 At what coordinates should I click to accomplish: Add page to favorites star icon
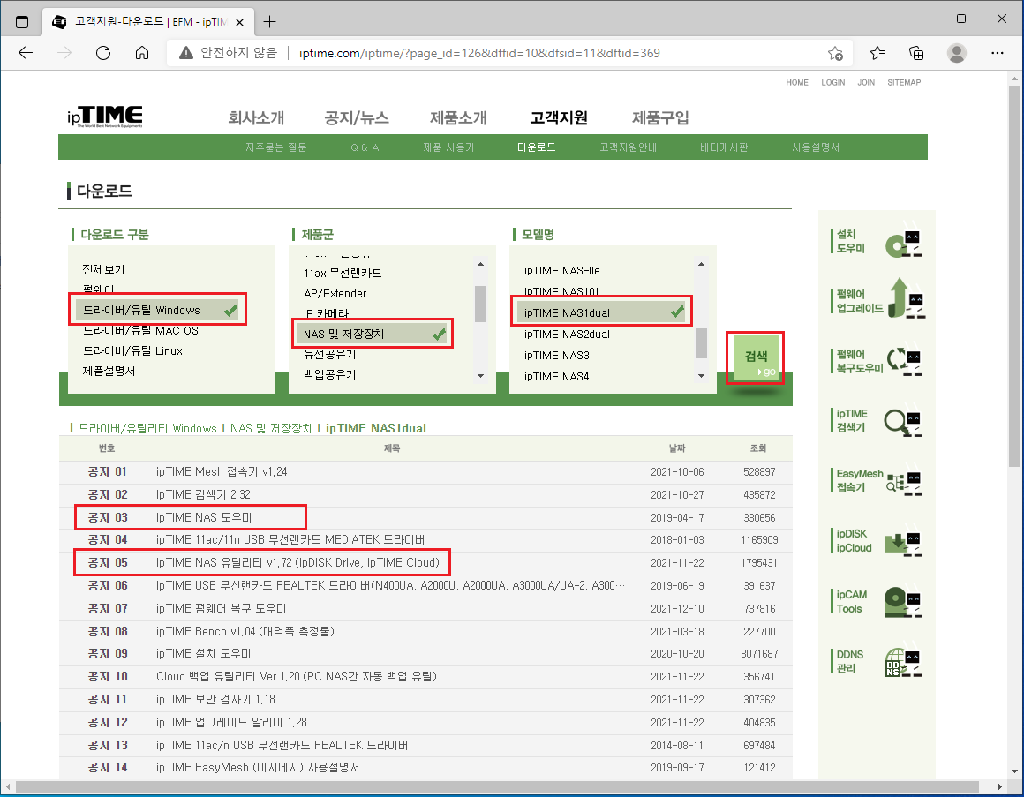(835, 53)
